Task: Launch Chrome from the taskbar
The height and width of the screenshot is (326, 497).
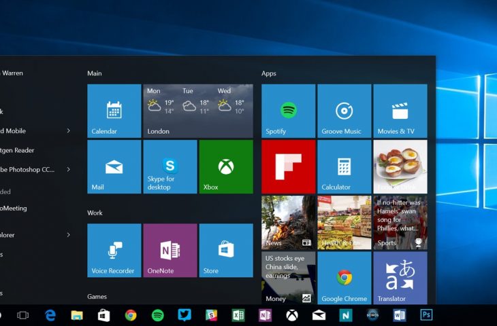Action: (x=131, y=315)
